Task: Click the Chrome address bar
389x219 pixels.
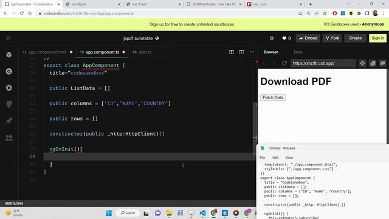Action: 166,13
